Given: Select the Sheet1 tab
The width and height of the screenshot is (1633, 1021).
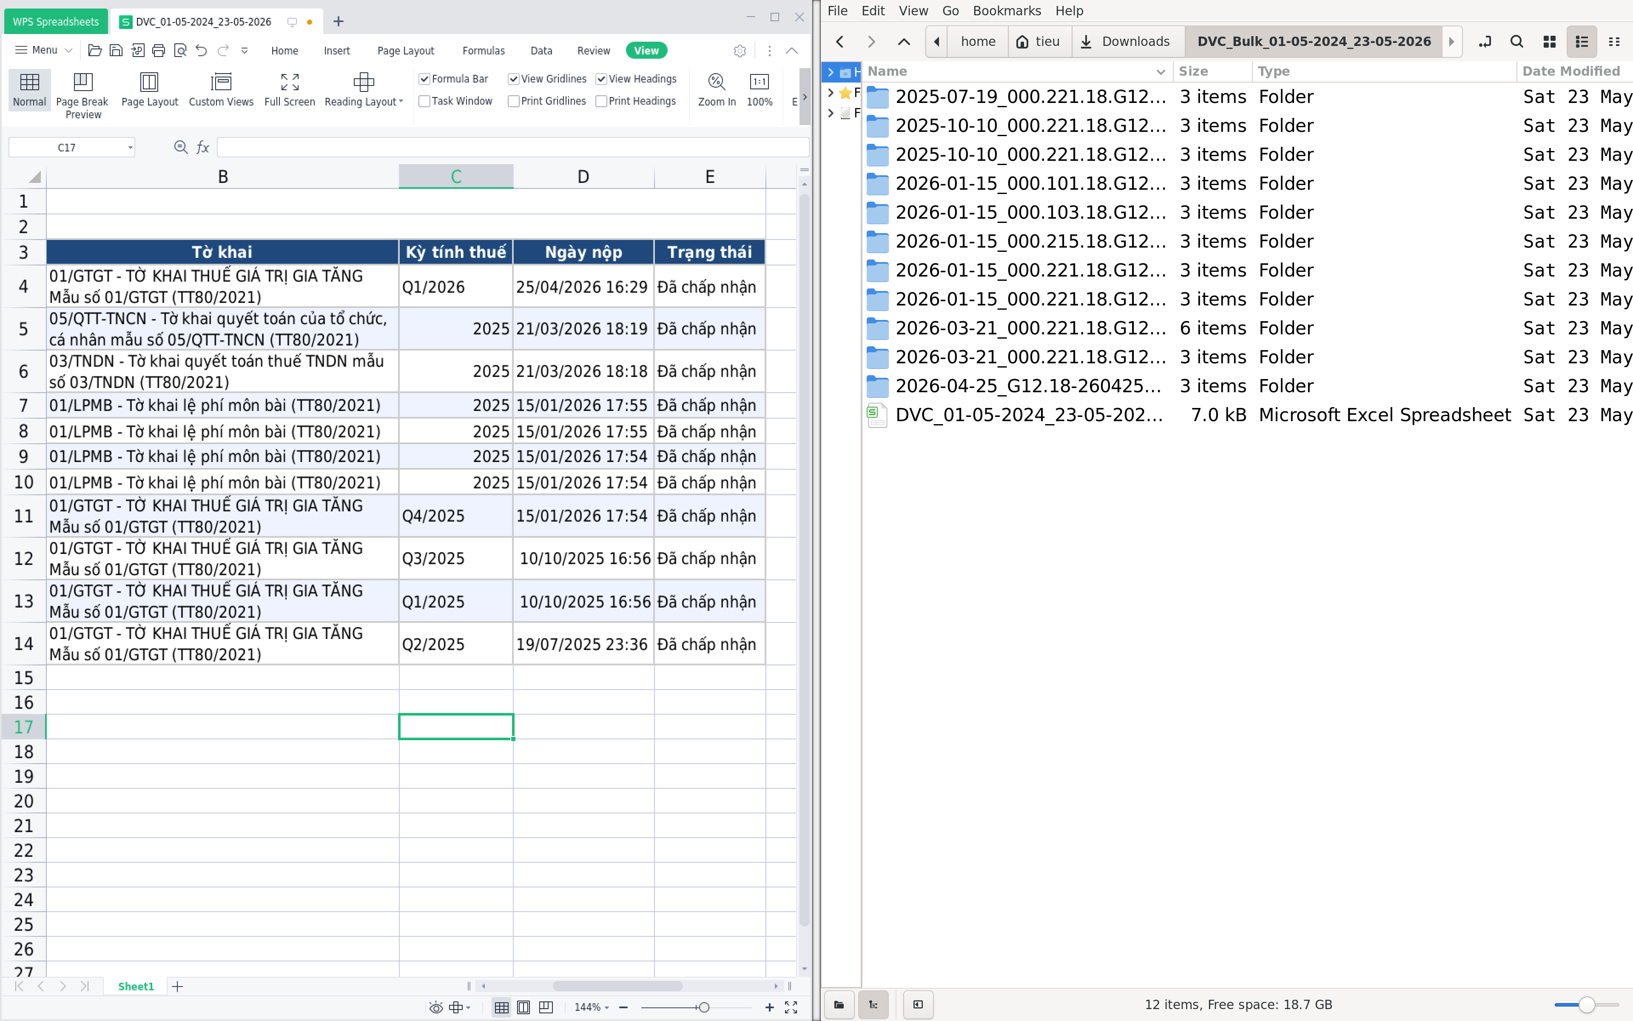Looking at the screenshot, I should [136, 987].
